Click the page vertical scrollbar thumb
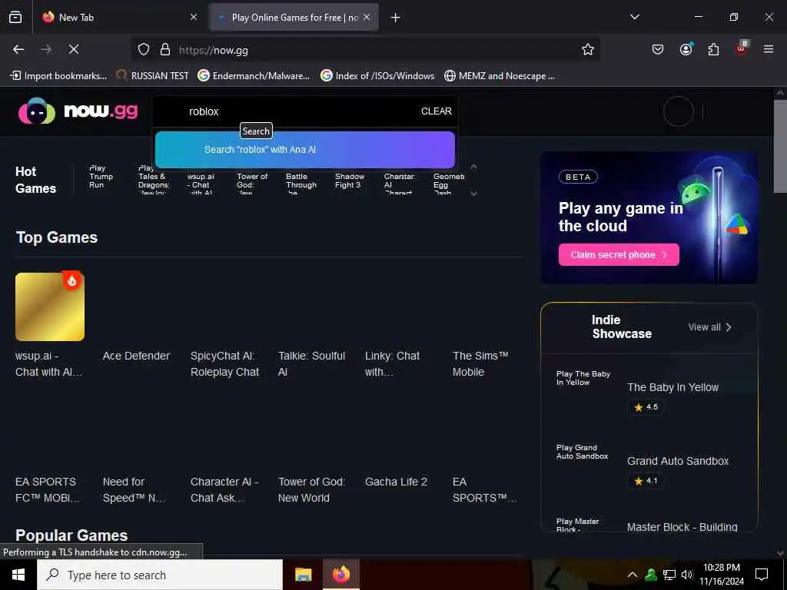This screenshot has width=787, height=590. pyautogui.click(x=779, y=146)
